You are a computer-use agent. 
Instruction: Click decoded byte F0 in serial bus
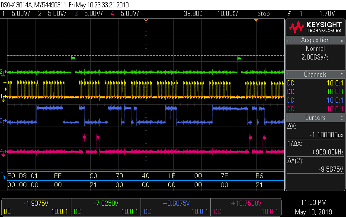[x=11, y=176]
